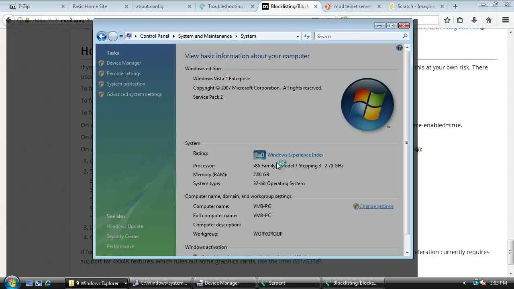514x289 pixels.
Task: Click the System window vertical scrollbar thumb
Action: [407, 142]
